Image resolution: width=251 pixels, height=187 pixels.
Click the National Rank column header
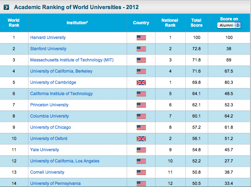point(170,23)
